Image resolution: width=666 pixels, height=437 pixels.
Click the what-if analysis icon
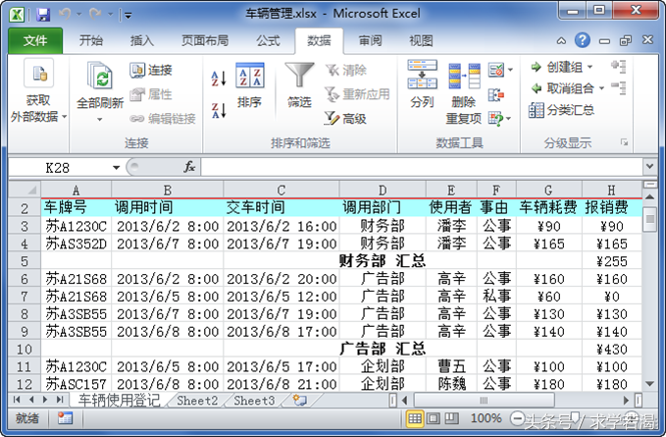pos(495,119)
